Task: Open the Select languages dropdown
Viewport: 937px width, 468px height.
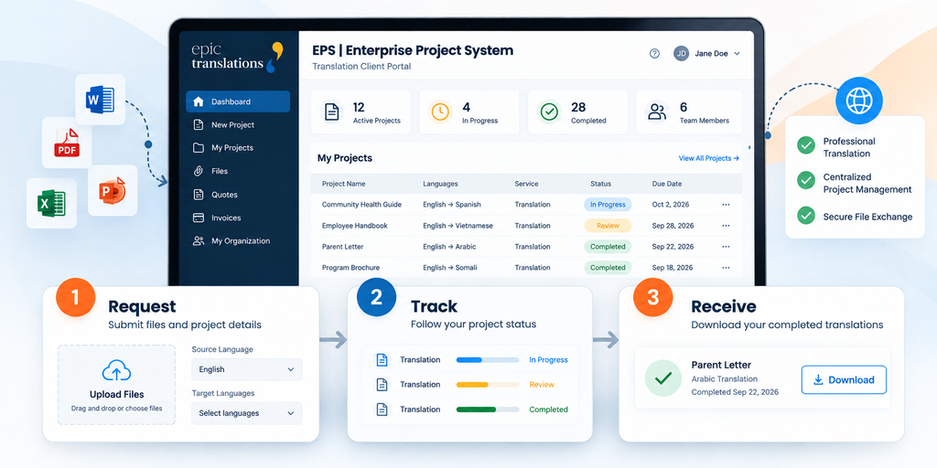Action: [247, 413]
